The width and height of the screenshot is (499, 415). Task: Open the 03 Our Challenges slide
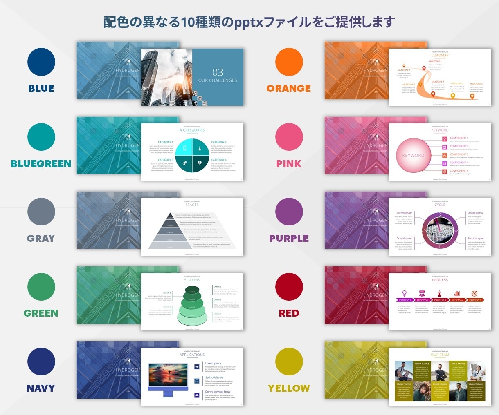click(x=192, y=77)
